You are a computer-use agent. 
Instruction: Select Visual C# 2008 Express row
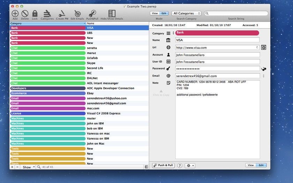pyautogui.click(x=79, y=114)
